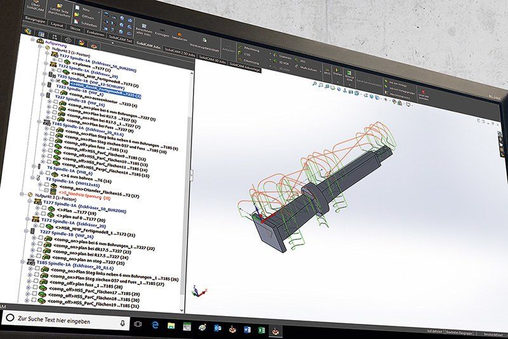Collapse the Nullpunkt 2 (1- Positon) node
Screen dimensions: 508x339
40,46
